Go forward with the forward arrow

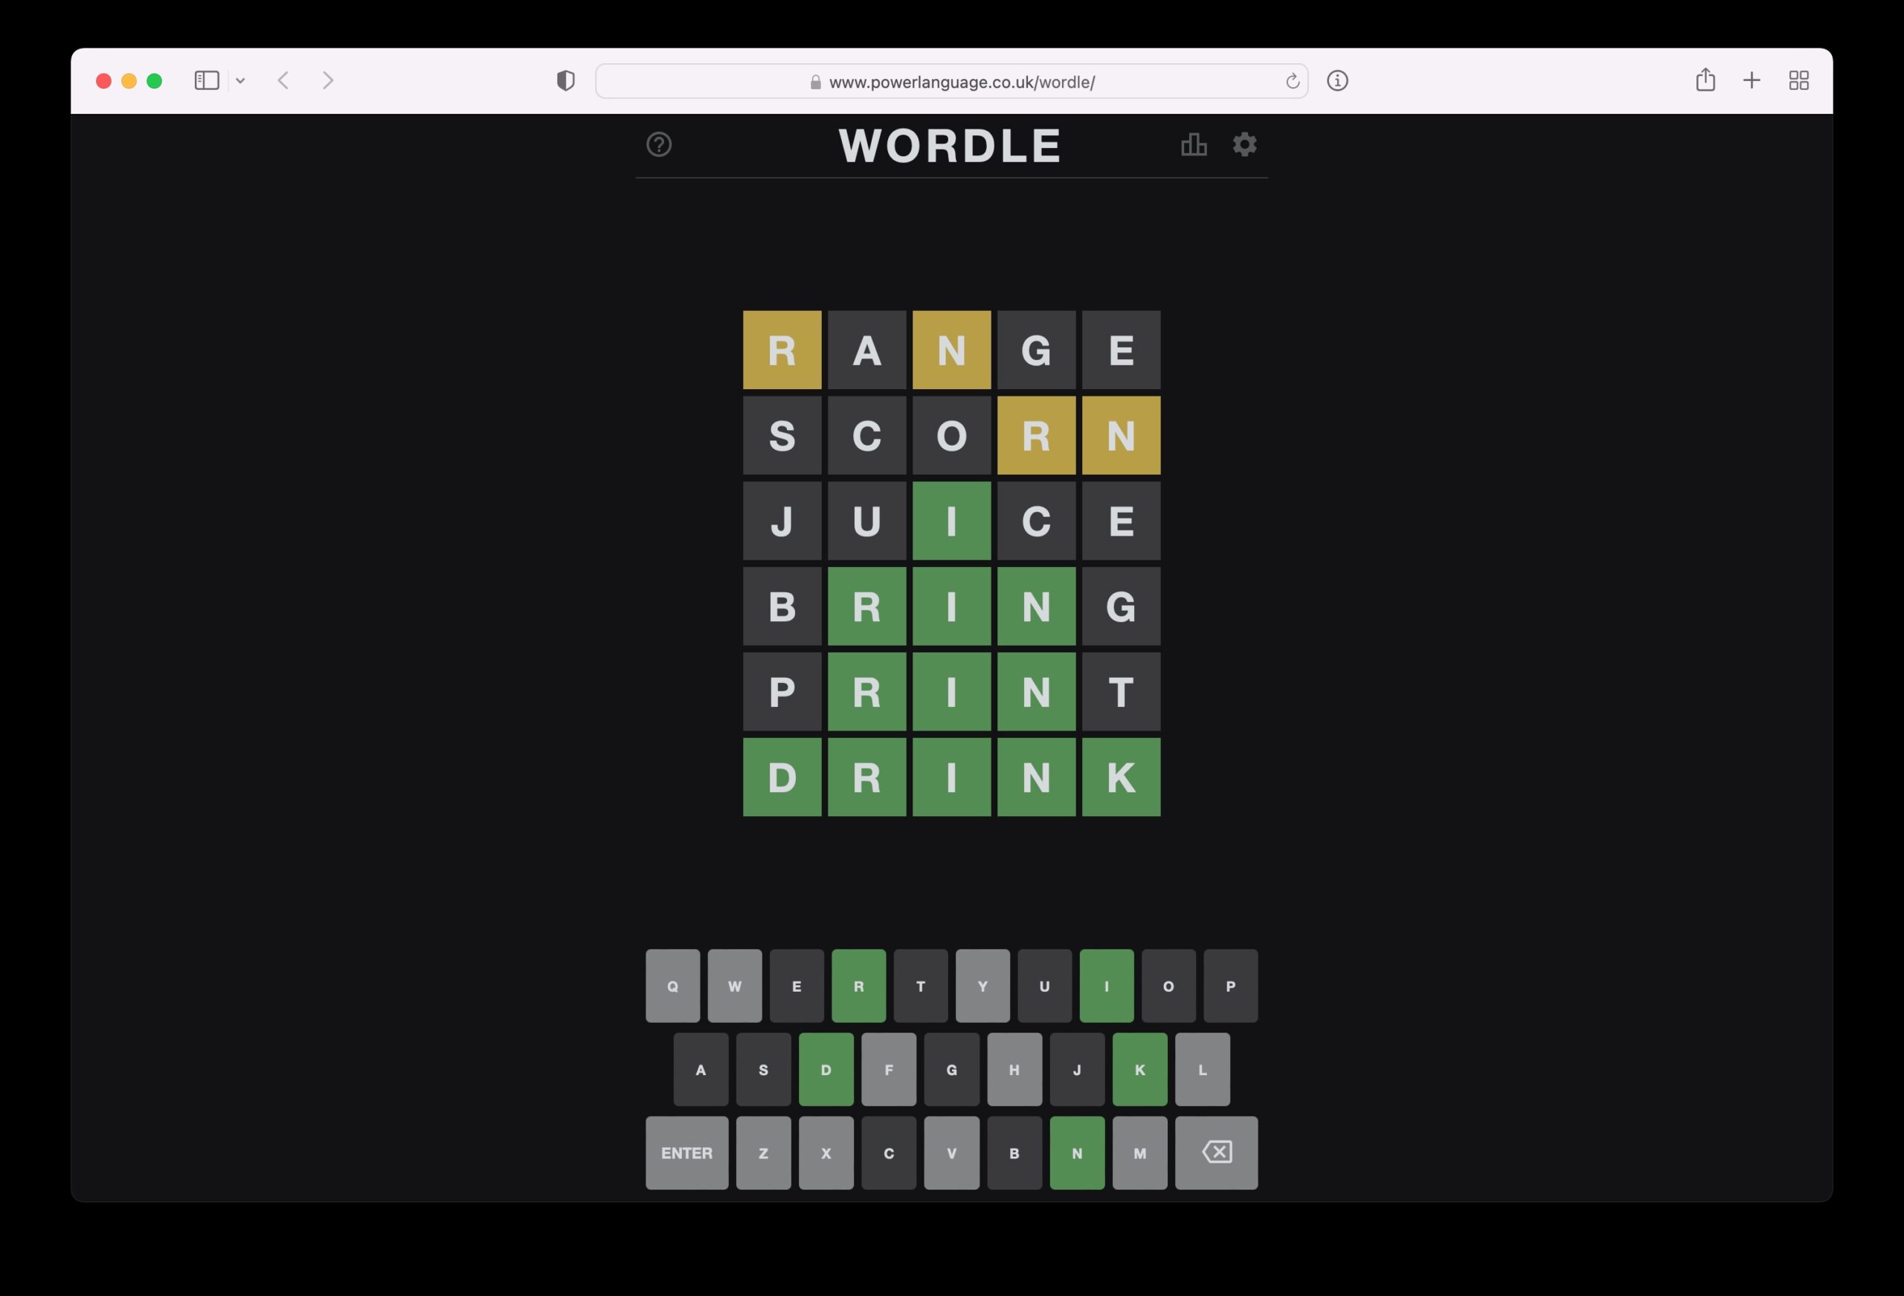click(328, 80)
